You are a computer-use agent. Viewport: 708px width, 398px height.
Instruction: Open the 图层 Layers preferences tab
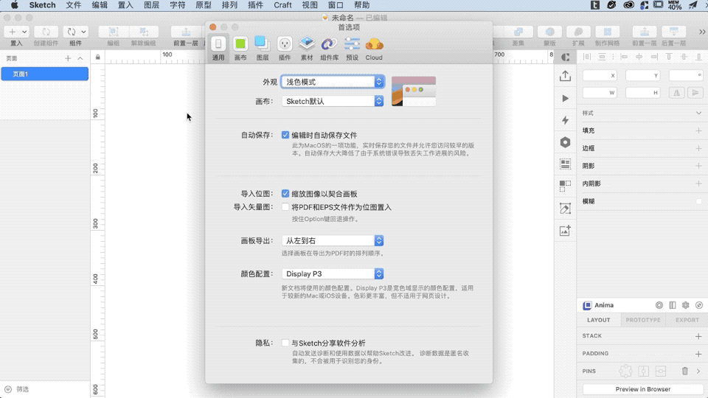263,49
